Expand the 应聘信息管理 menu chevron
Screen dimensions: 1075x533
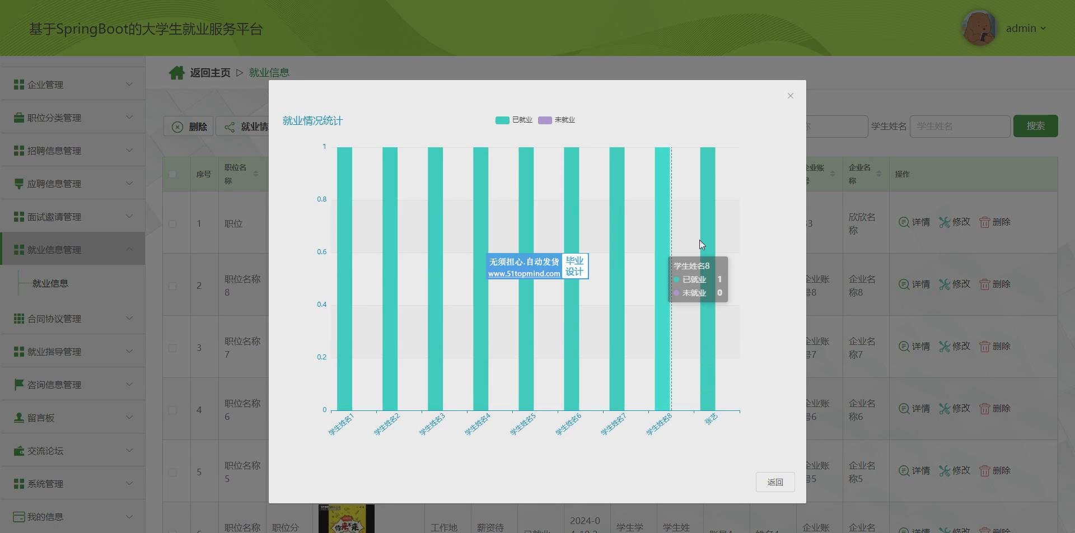tap(129, 183)
